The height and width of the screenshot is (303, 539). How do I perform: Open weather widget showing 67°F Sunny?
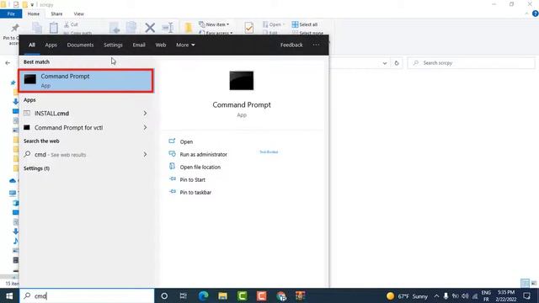407,296
